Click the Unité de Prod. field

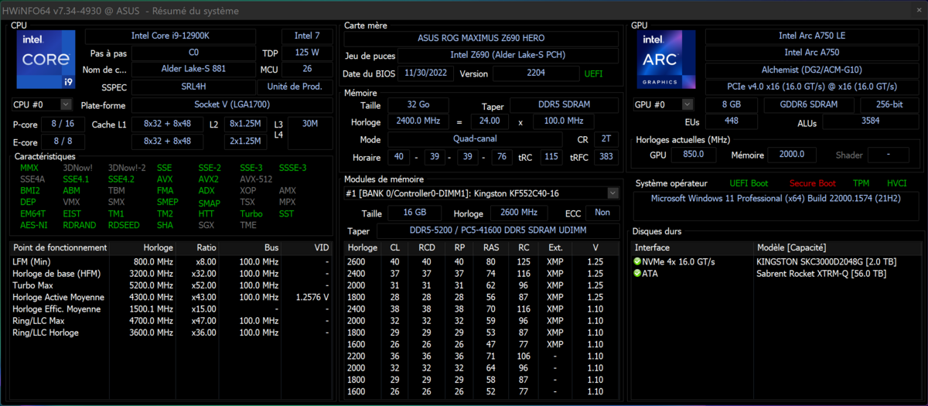295,86
